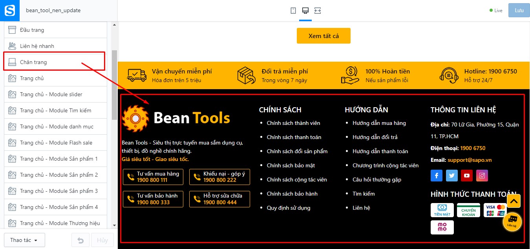
Task: Click the Lưu save button
Action: pyautogui.click(x=519, y=11)
